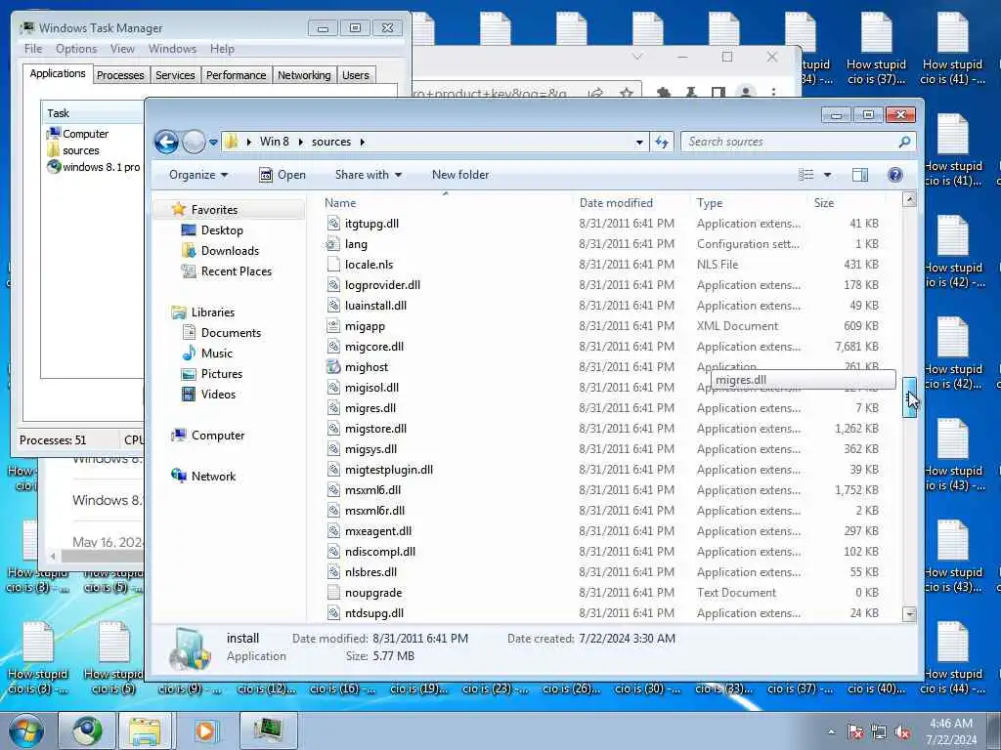Open Windows Media Player taskbar icon
1001x750 pixels.
coord(205,730)
